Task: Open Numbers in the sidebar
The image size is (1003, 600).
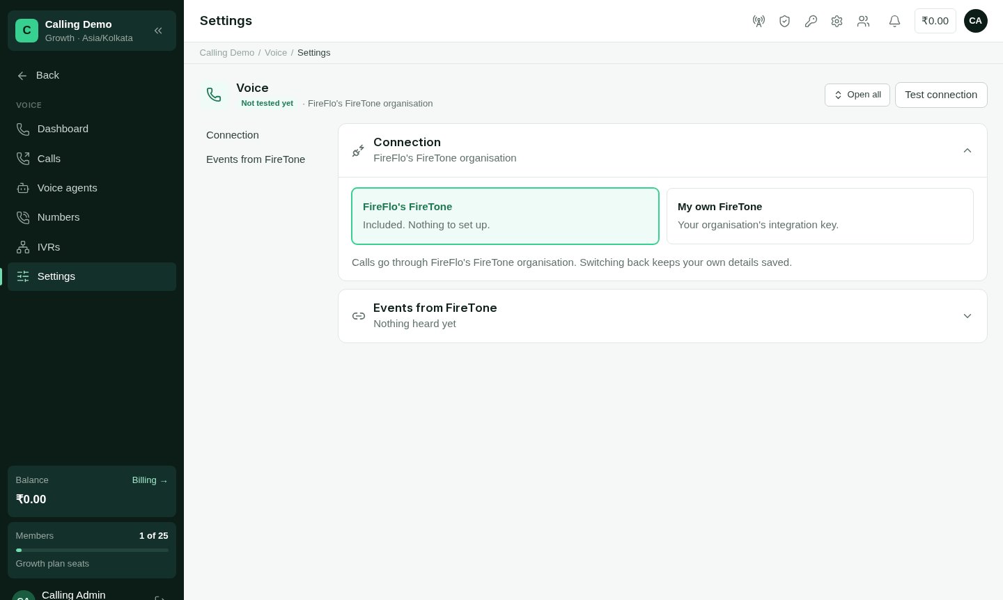Action: point(92,217)
